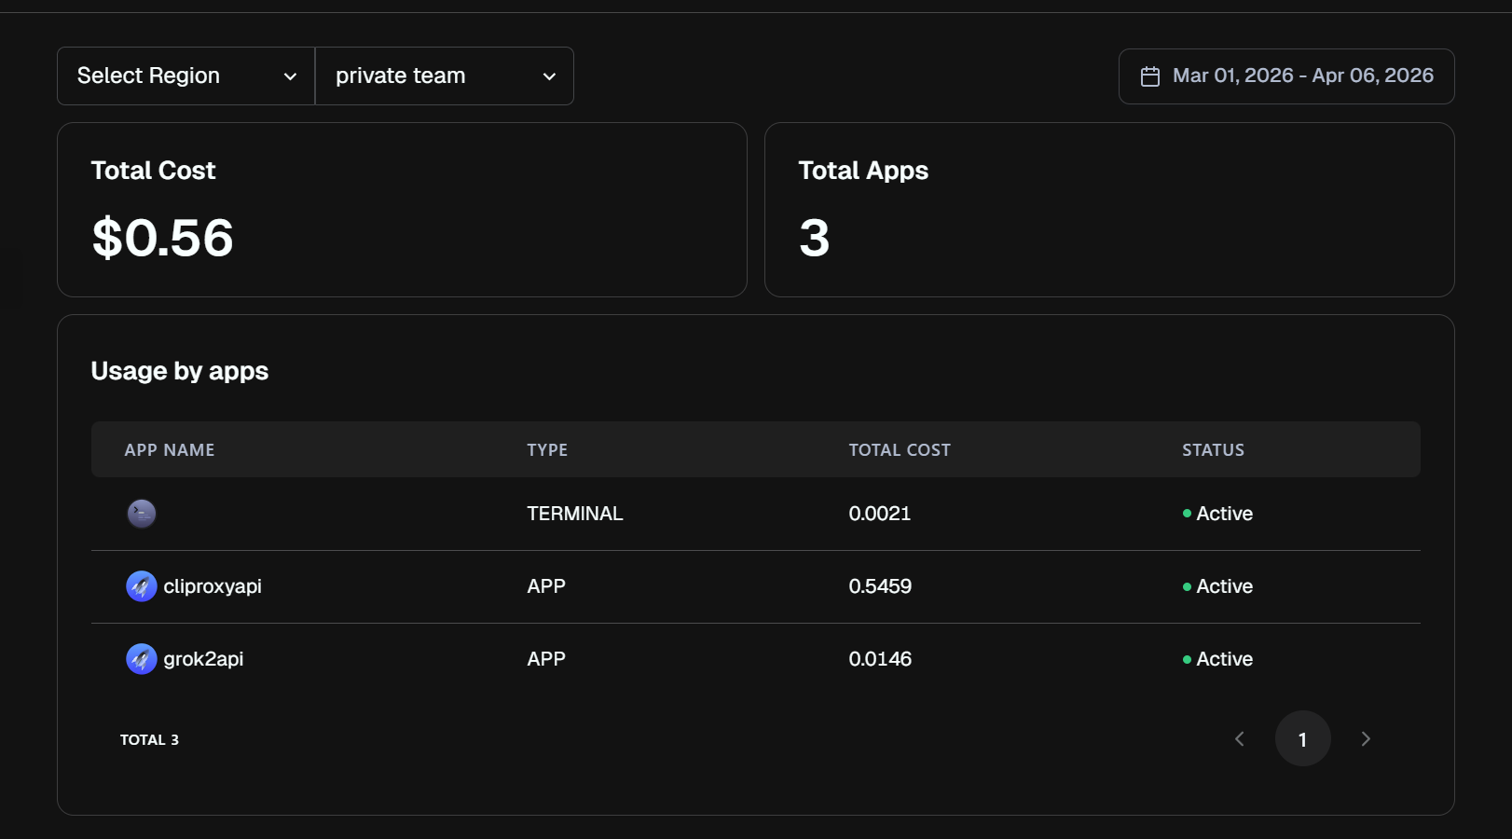Click the Total Apps card
This screenshot has width=1512, height=839.
click(x=1109, y=210)
